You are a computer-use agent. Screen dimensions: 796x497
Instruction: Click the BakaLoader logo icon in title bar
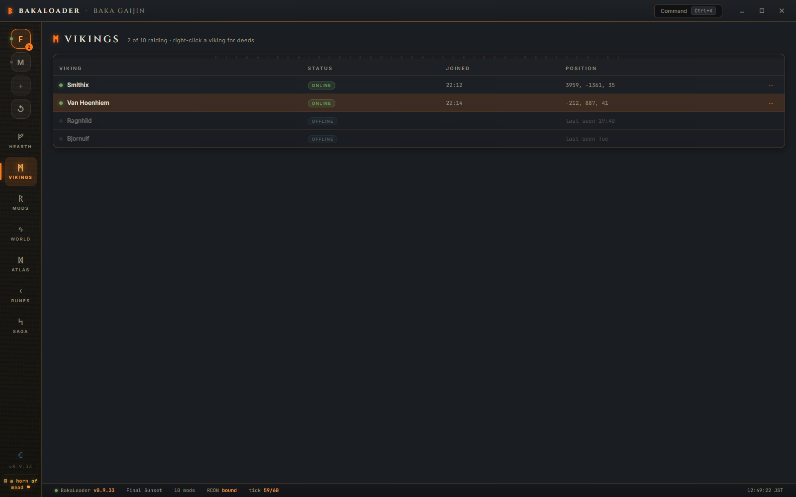tap(10, 10)
